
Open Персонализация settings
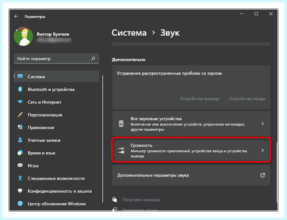click(56, 115)
